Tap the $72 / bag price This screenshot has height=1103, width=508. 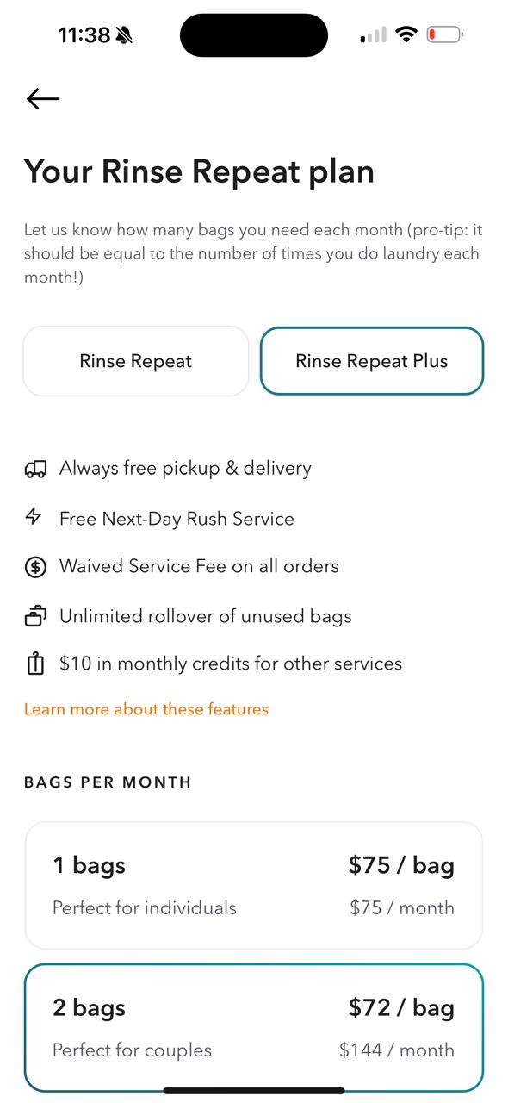click(x=401, y=1007)
